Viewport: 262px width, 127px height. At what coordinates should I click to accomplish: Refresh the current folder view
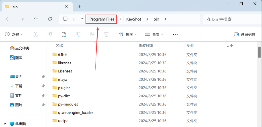(x=50, y=19)
